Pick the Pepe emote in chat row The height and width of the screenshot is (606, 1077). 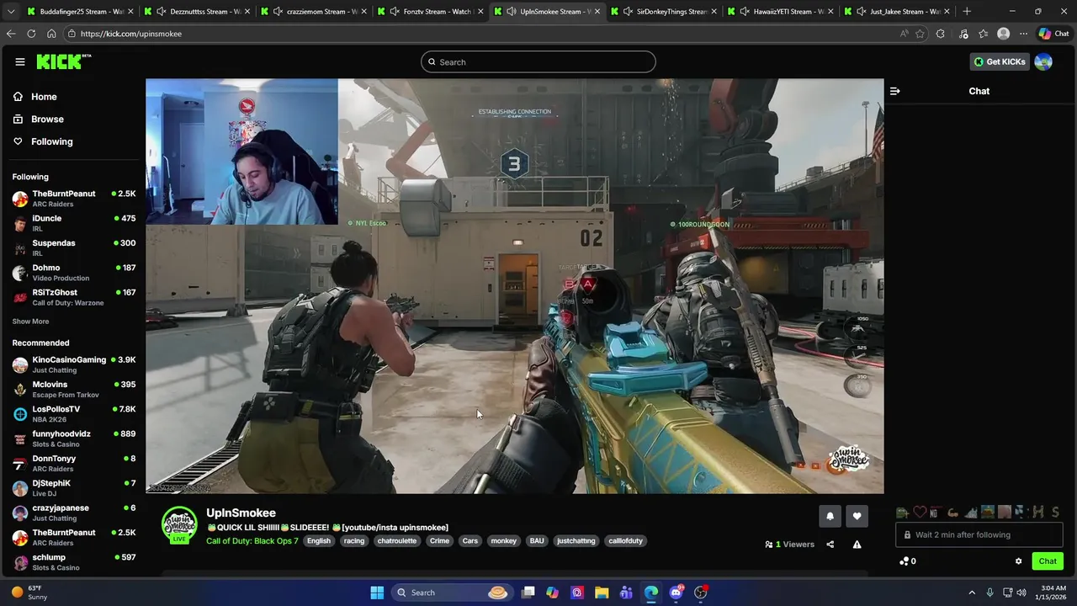[902, 512]
